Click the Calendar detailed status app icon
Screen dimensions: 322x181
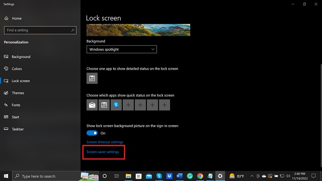coord(92,78)
